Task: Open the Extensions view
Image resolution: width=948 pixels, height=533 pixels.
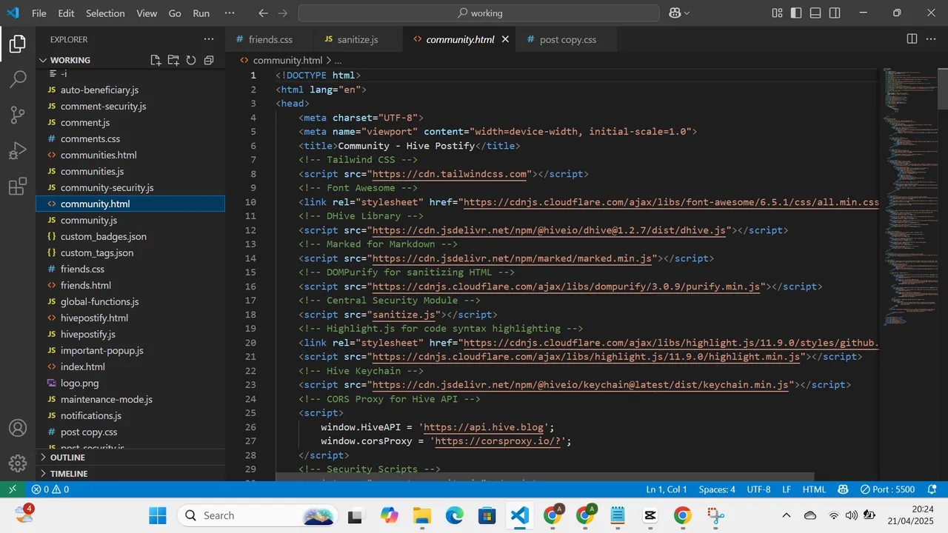Action: [x=18, y=187]
